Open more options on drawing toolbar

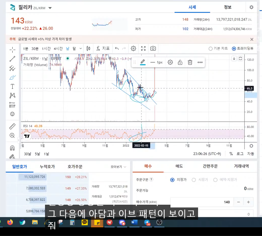[200, 62]
